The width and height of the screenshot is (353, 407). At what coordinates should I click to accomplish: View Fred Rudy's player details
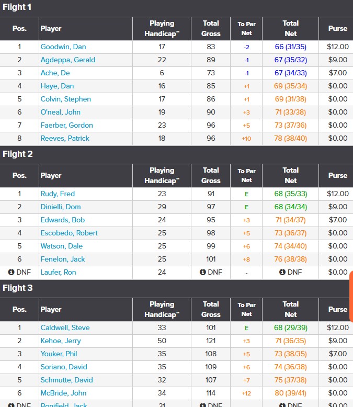click(x=58, y=194)
